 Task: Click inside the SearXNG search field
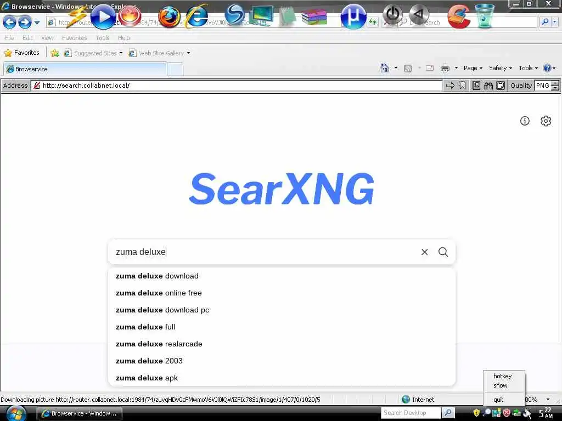click(x=265, y=252)
